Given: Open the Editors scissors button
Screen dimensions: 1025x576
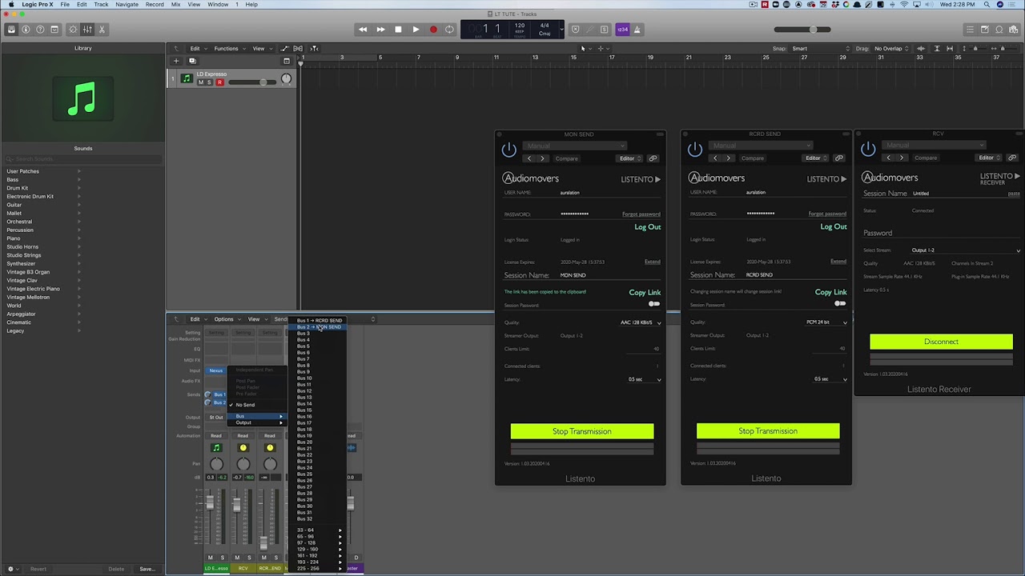Looking at the screenshot, I should click(102, 30).
